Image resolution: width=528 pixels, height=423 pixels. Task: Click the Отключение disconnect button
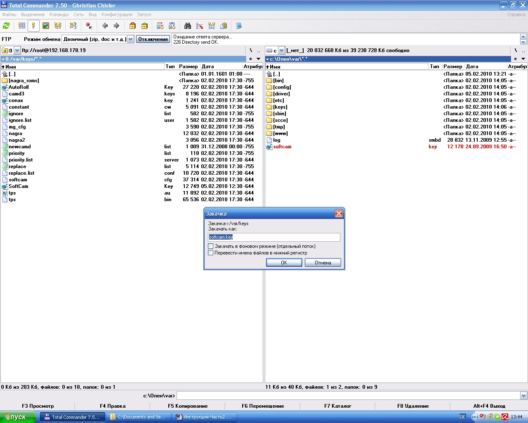pyautogui.click(x=153, y=39)
